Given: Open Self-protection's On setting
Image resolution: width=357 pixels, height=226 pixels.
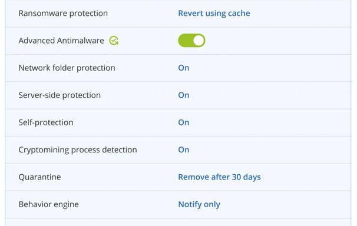Looking at the screenshot, I should [x=184, y=122].
